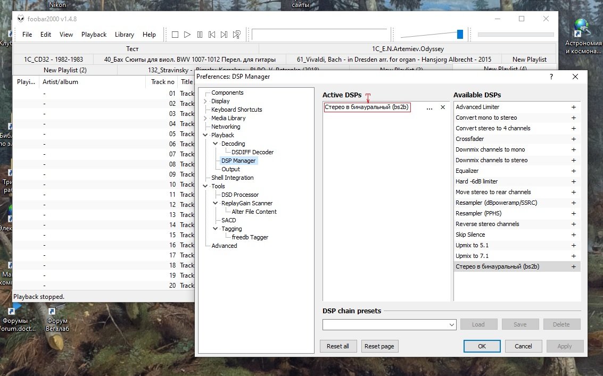Screen dimensions: 603x376
Task: Add Reverse stereo channels via plus icon
Action: pyautogui.click(x=573, y=224)
